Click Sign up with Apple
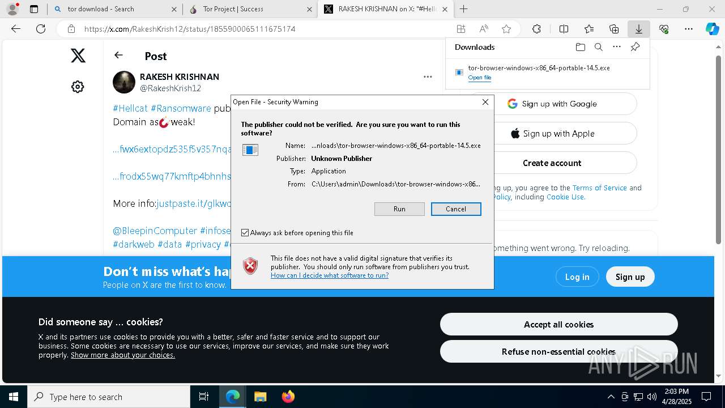The image size is (725, 408). point(552,134)
